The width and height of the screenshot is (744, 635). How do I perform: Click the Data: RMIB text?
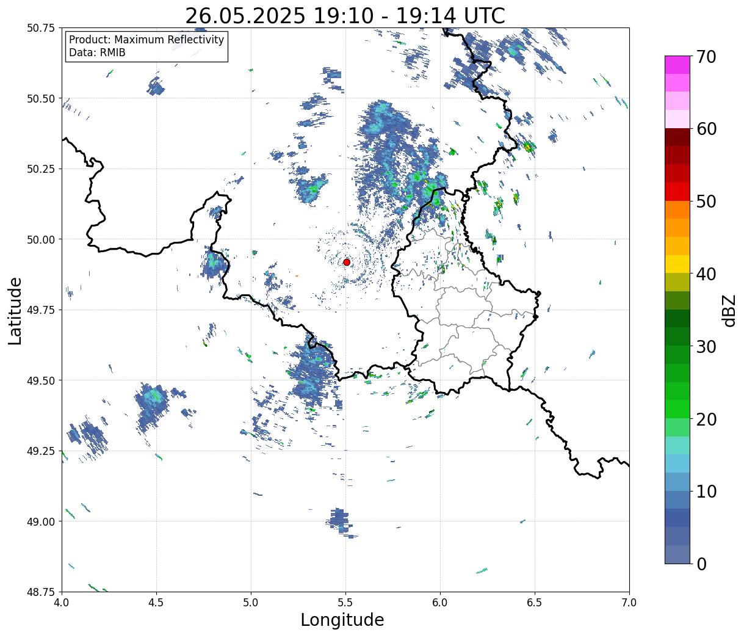(97, 53)
